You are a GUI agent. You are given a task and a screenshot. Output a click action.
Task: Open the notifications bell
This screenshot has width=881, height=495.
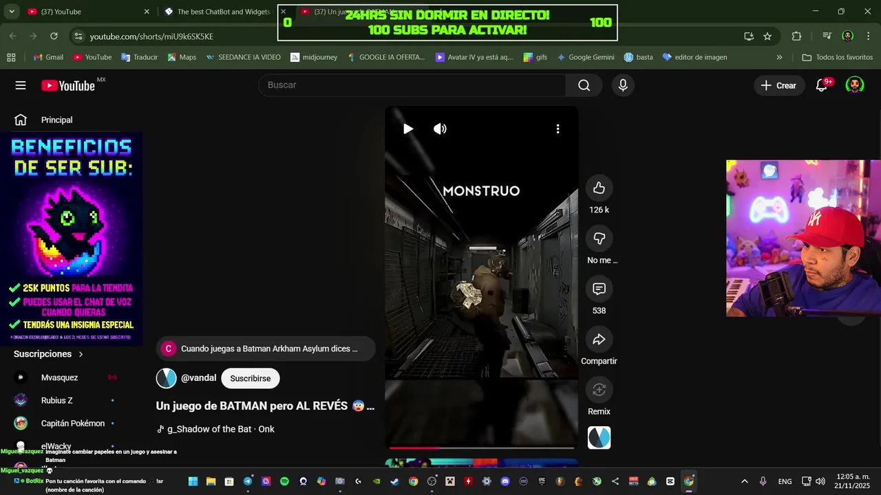coord(822,85)
